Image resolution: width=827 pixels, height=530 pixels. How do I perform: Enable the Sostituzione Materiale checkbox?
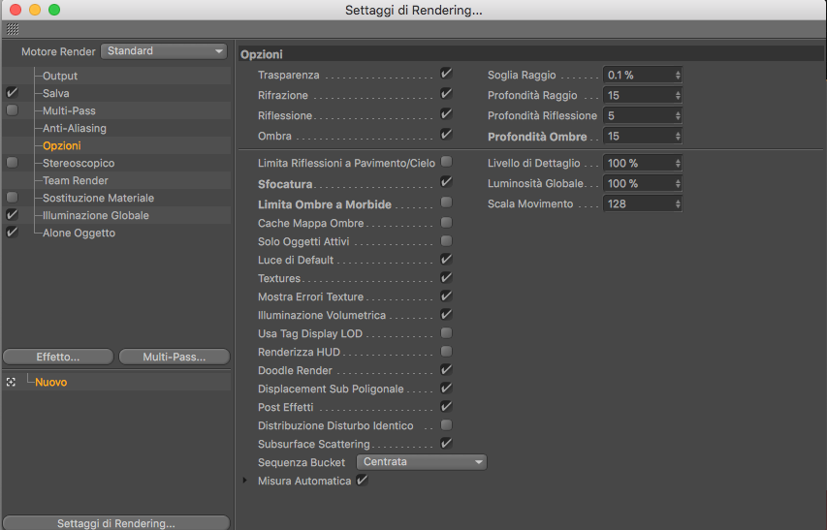tap(13, 197)
